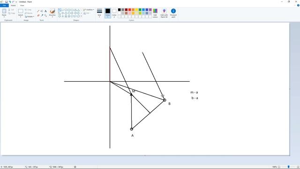
Task: Pick the orange color swatch in palette
Action: click(x=133, y=9)
